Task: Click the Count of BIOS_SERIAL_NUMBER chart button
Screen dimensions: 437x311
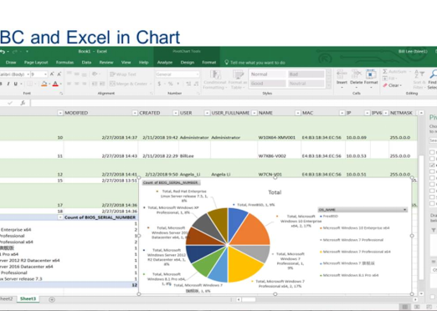Action: pyautogui.click(x=171, y=182)
